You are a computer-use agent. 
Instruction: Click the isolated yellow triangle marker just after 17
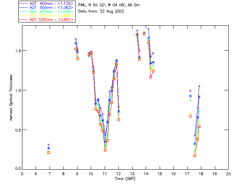tap(190, 113)
